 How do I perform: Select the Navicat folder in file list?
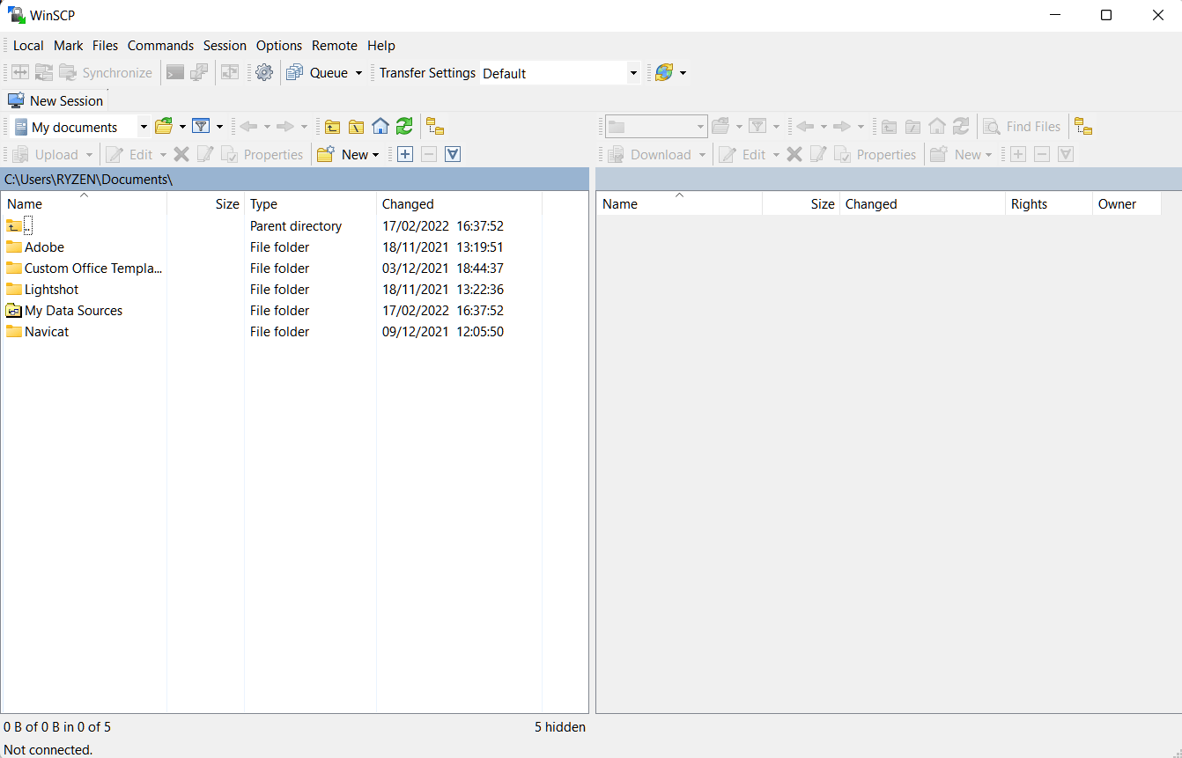point(47,332)
